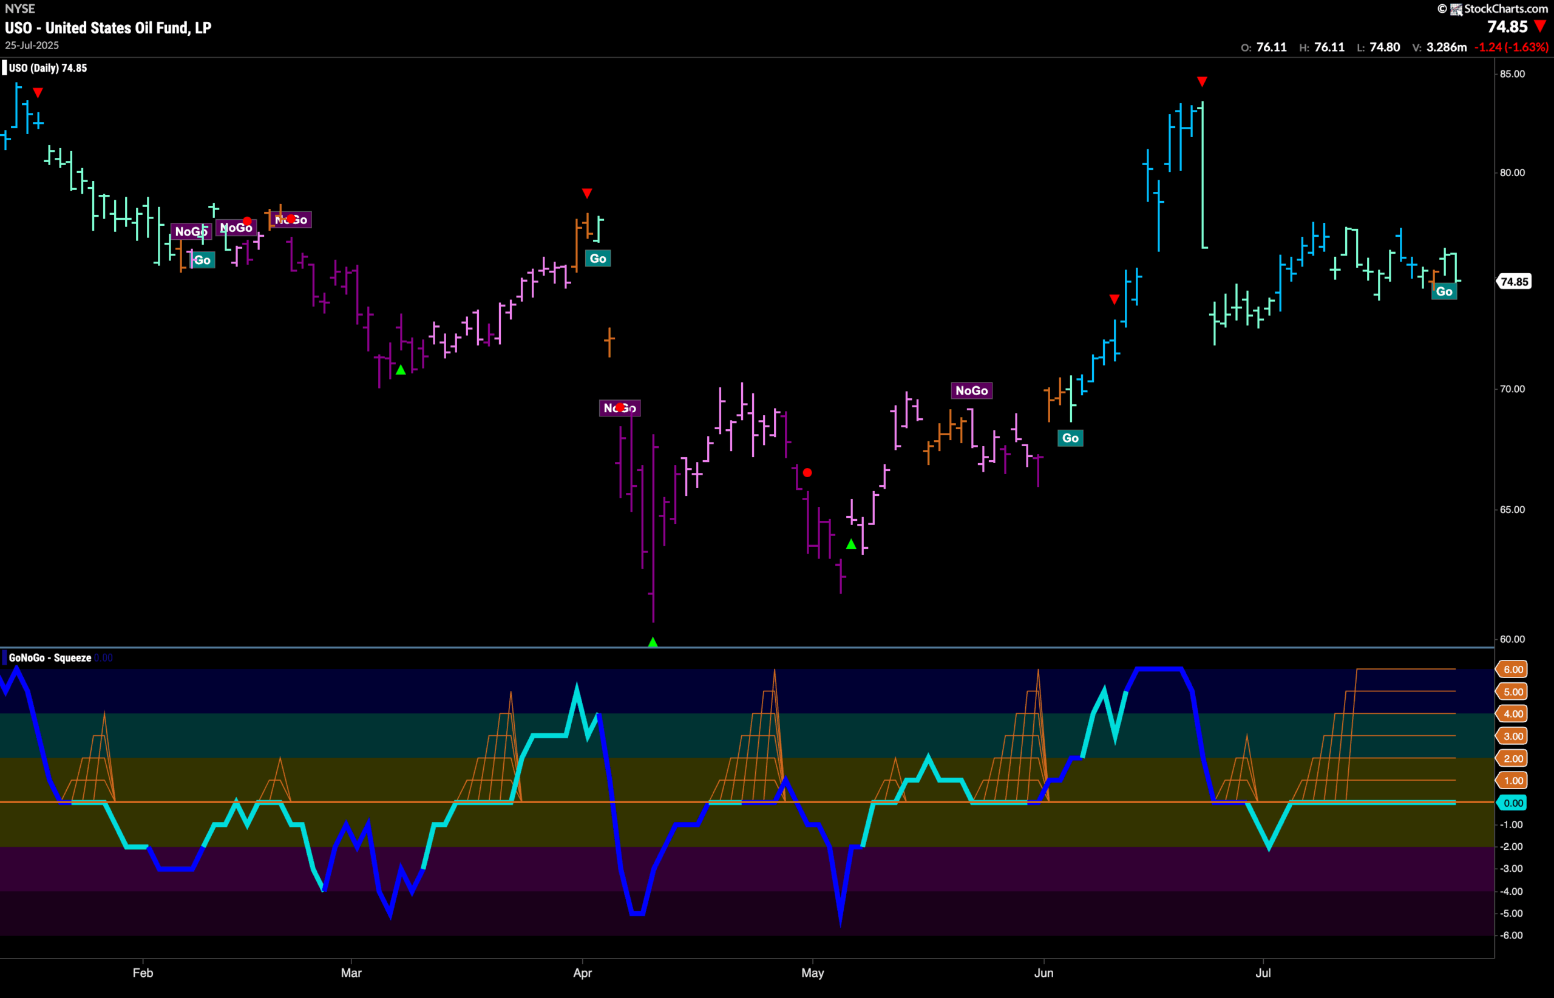Click the NoGo label in late May

point(971,390)
